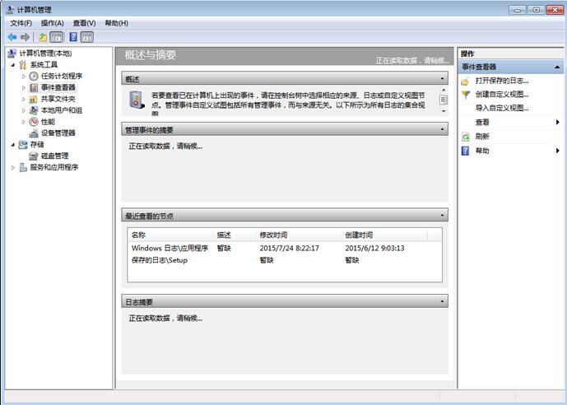Click the 名称 column header
Viewport: 567px width, 405px height.
tap(170, 235)
